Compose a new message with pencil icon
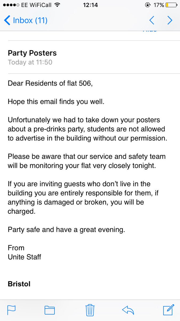 pos(169,309)
